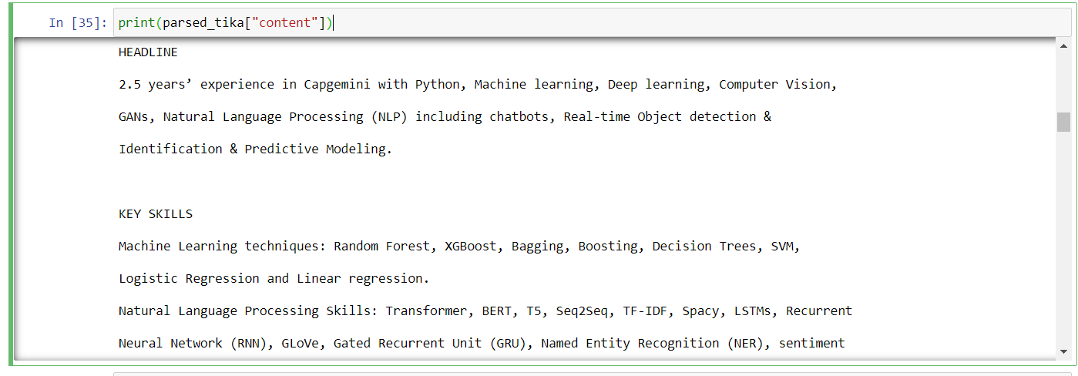
Task: Click the word BERT in output text
Action: pos(496,311)
